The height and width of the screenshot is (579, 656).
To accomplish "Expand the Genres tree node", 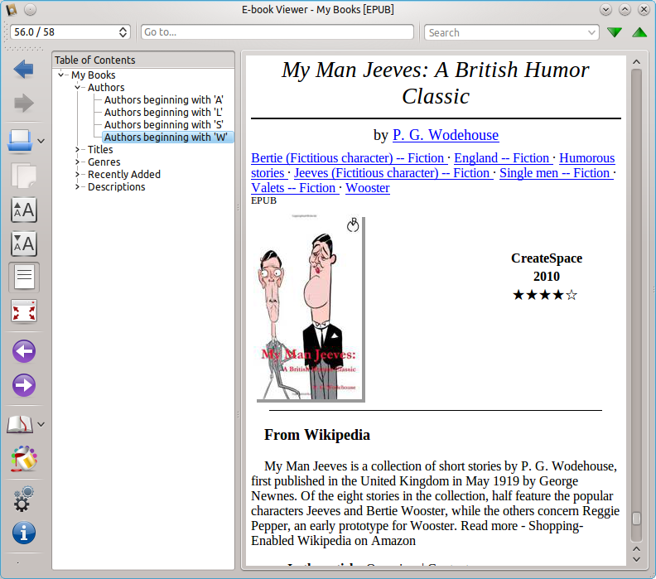I will click(77, 162).
